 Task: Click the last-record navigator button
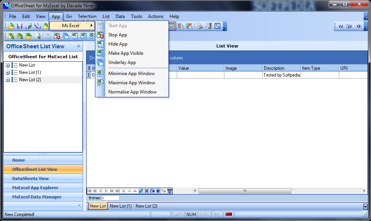[118, 191]
